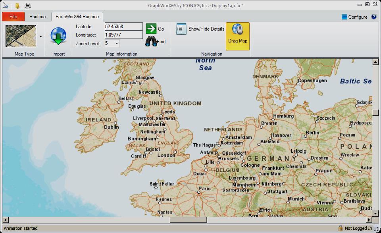Click the Latitude input field
Image resolution: width=381 pixels, height=233 pixels.
123,27
